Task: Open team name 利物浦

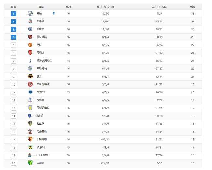Action: (x=40, y=21)
